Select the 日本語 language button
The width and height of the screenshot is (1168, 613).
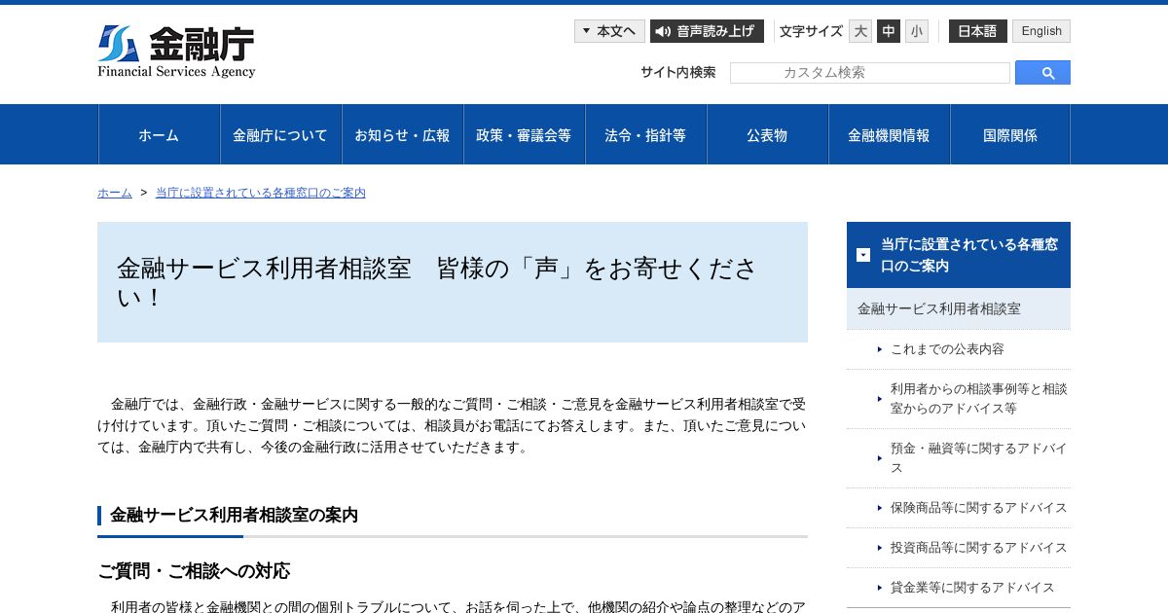coord(978,31)
